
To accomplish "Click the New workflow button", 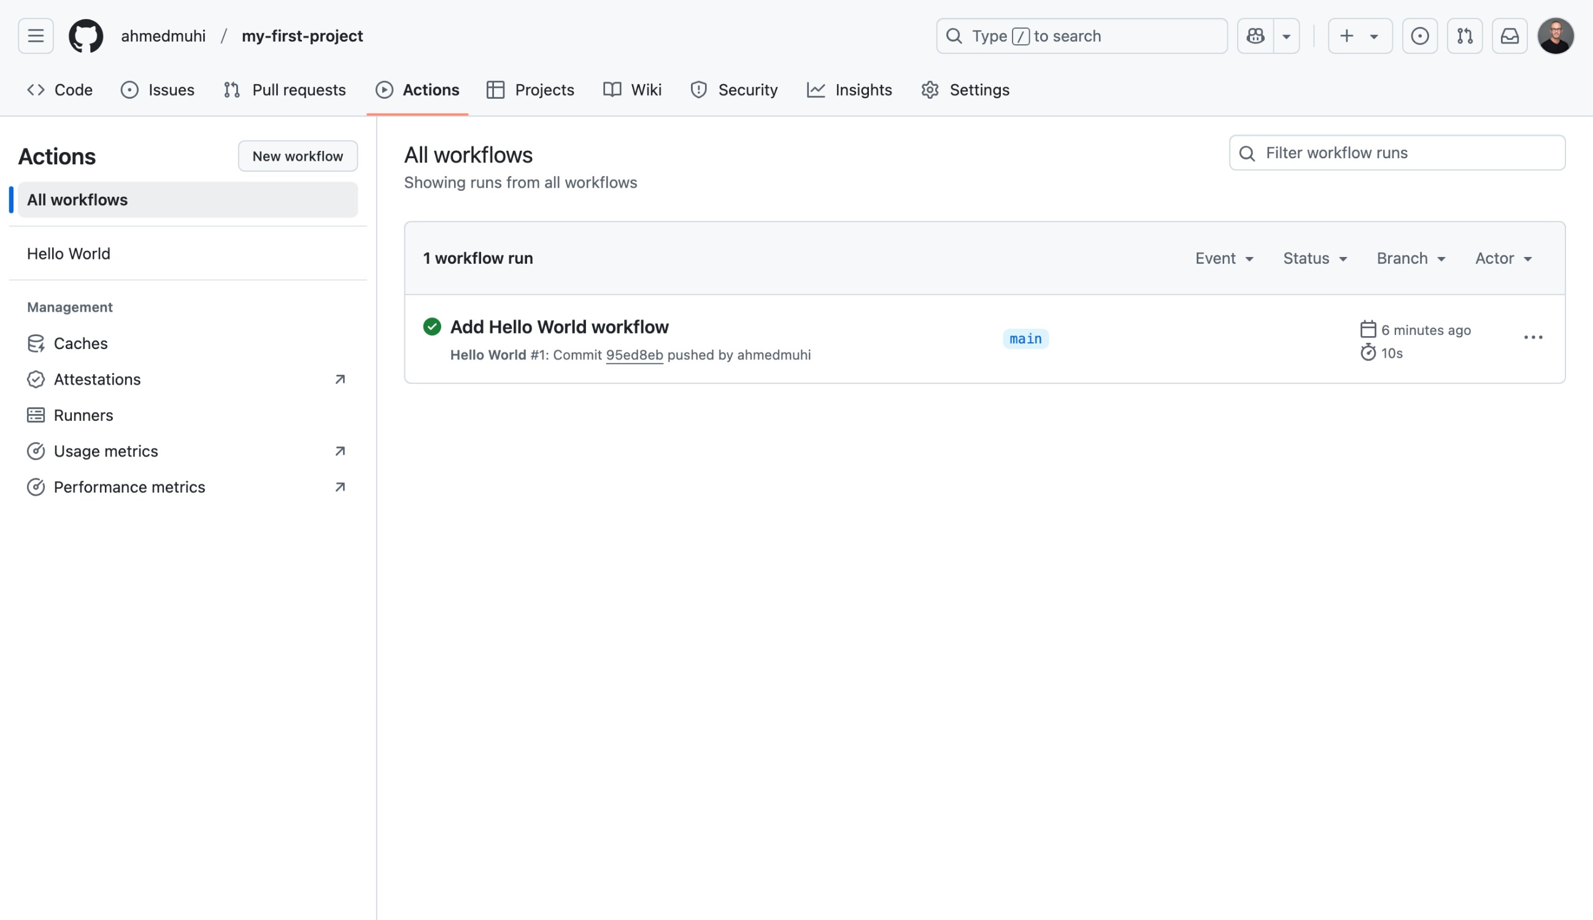I will click(298, 156).
